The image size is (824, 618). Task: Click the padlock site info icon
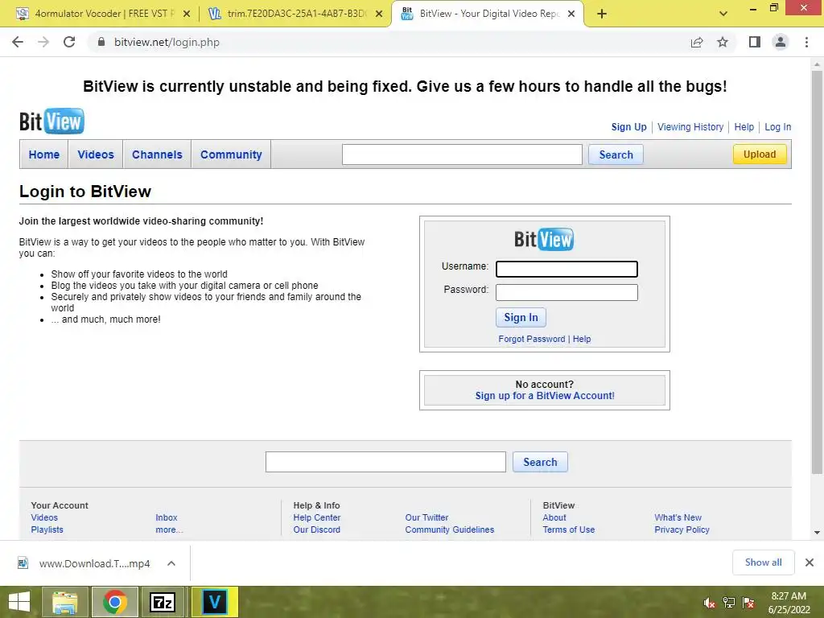(x=101, y=42)
